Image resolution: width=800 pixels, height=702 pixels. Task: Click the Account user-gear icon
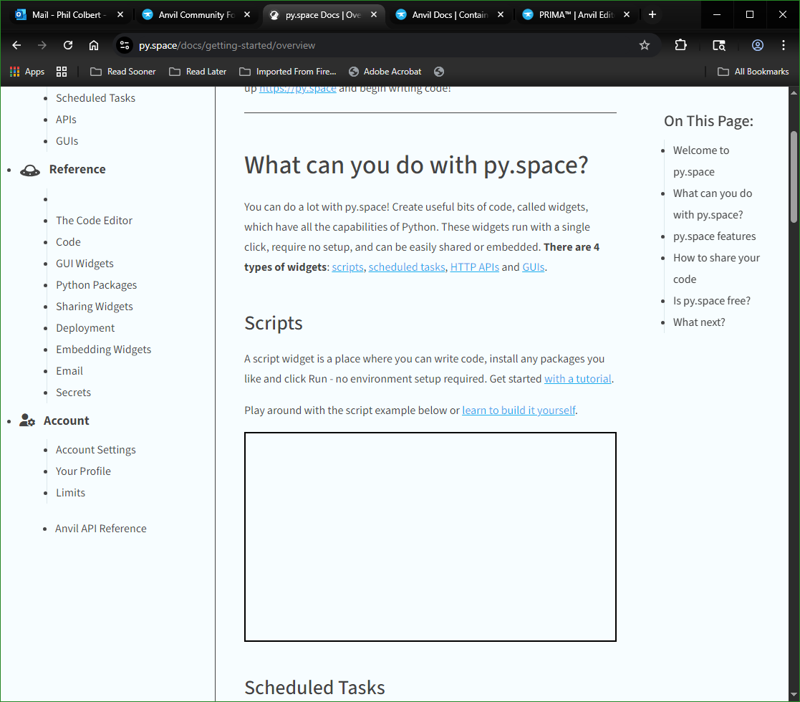coord(27,420)
